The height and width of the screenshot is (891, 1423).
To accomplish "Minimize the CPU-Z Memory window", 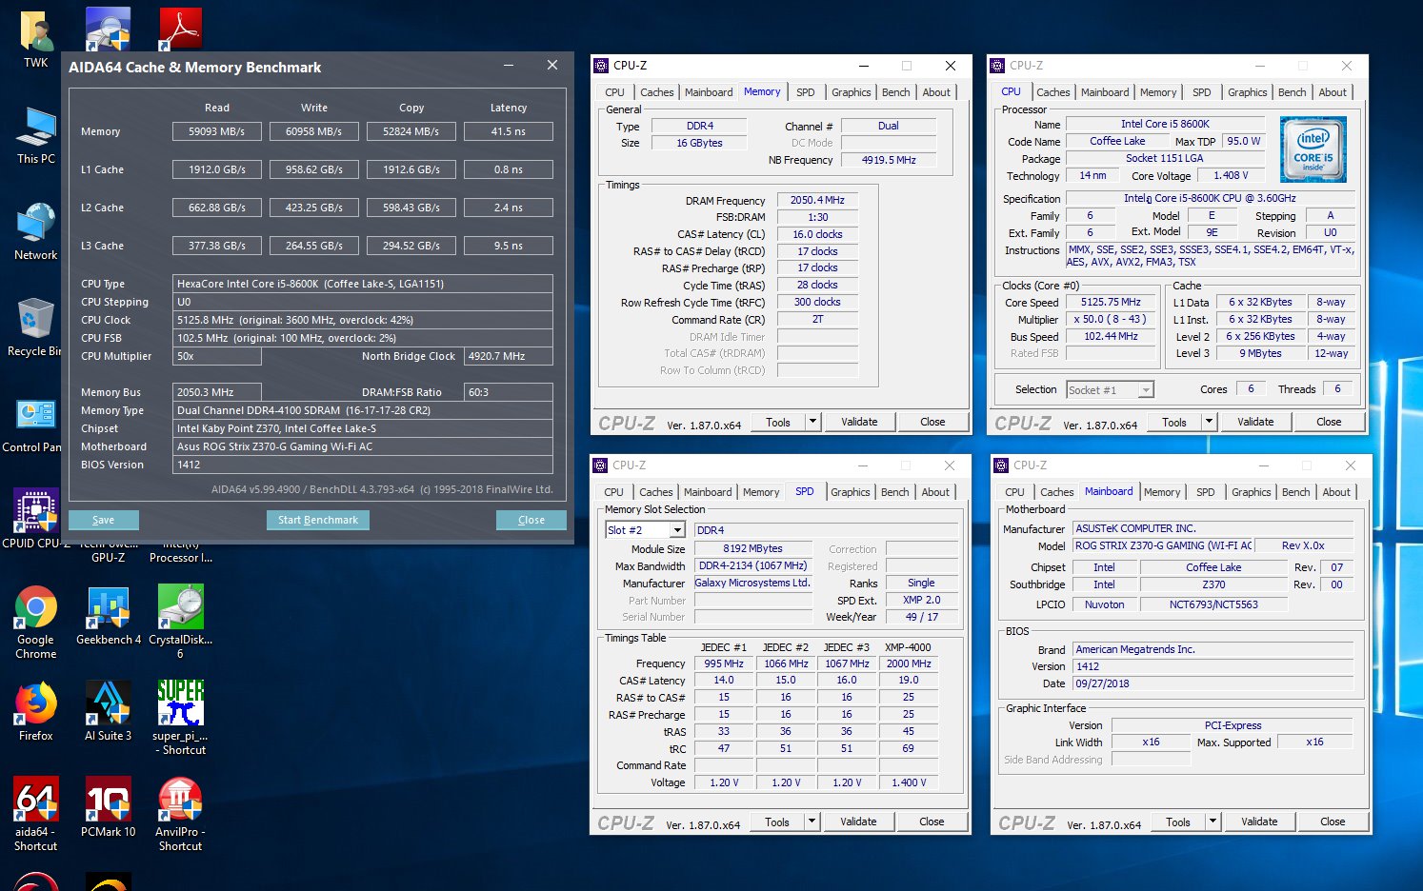I will click(x=864, y=66).
